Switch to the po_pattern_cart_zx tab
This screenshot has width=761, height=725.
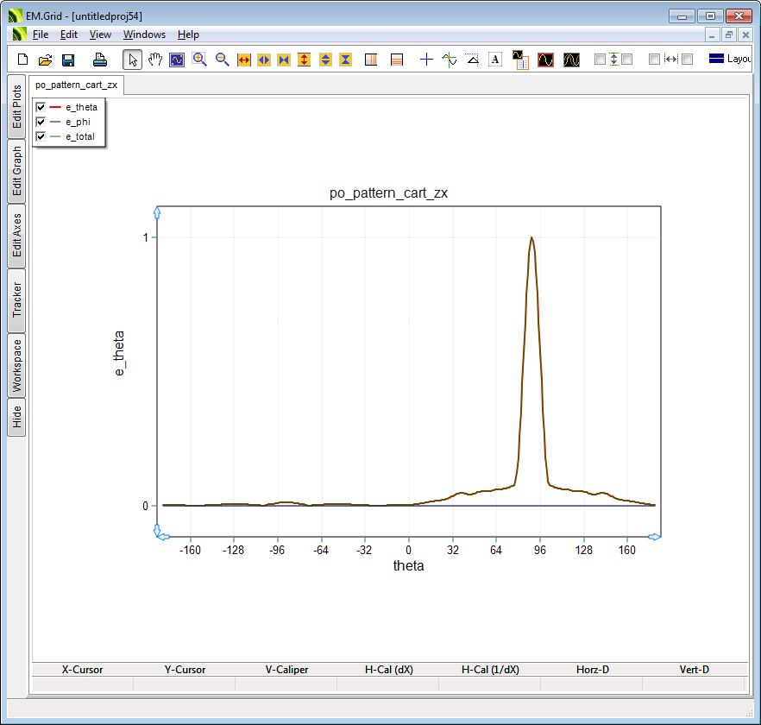pyautogui.click(x=77, y=85)
